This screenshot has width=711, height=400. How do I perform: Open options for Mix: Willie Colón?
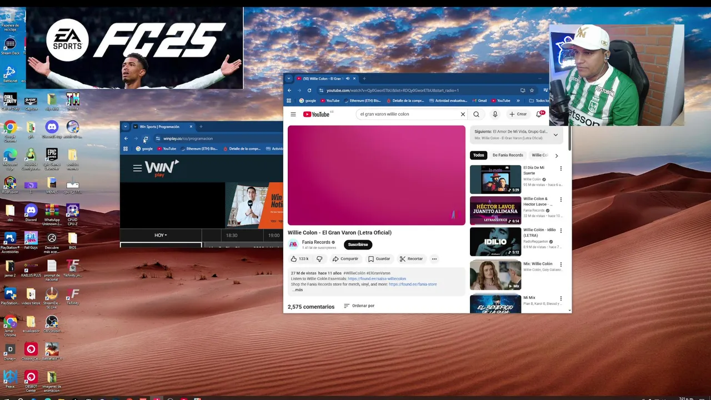coord(560,264)
